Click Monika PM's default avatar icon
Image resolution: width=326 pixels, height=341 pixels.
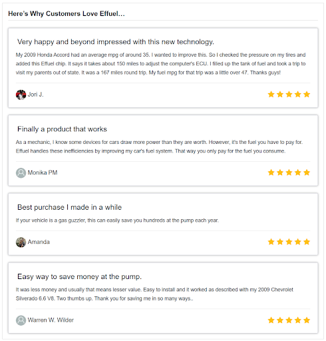pyautogui.click(x=21, y=173)
